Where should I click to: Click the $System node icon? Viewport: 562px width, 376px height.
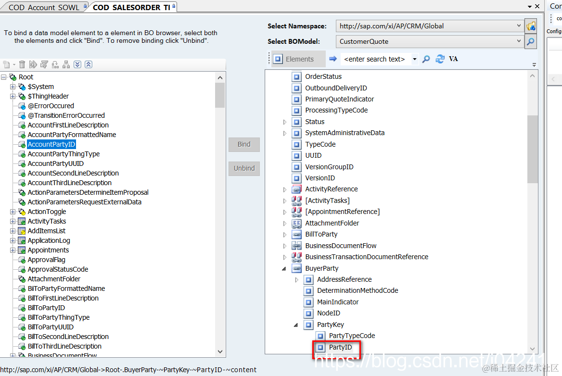22,87
